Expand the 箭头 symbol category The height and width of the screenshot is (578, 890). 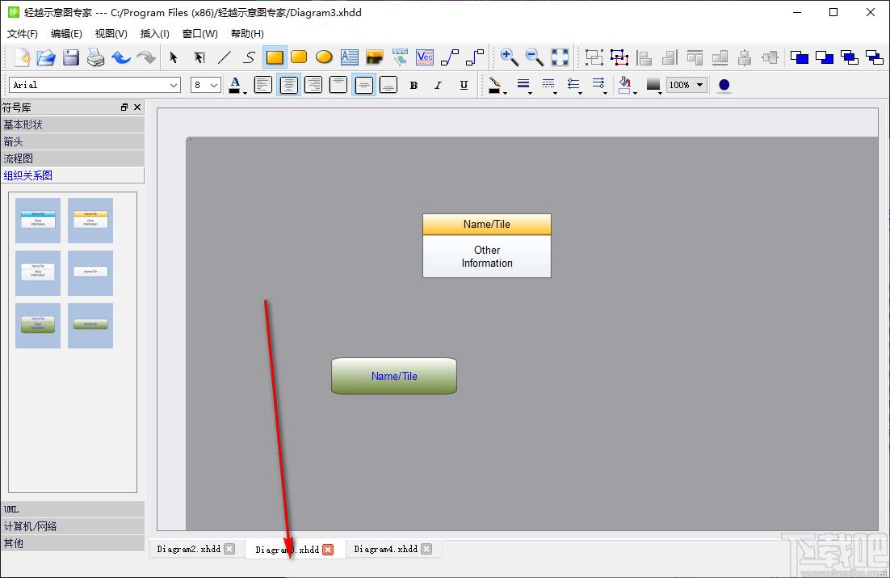click(x=73, y=141)
